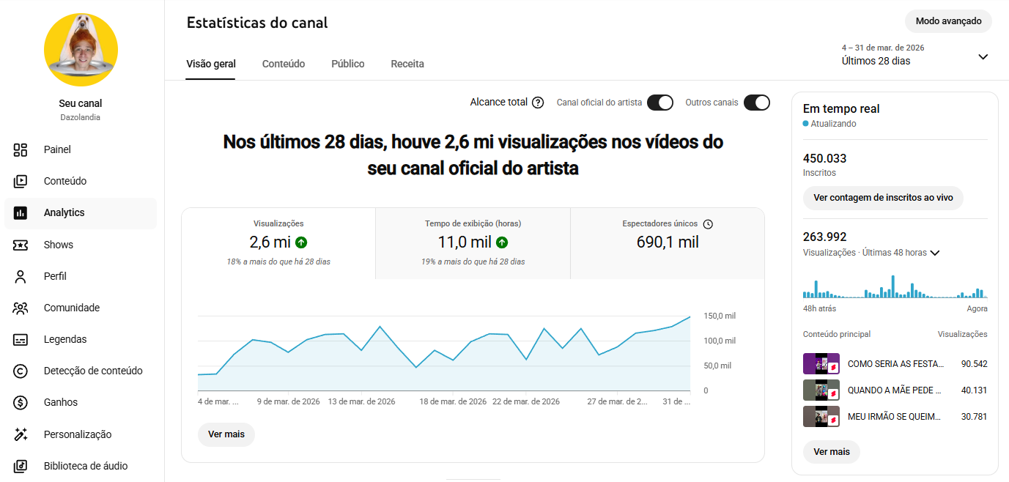This screenshot has height=482, width=1009.
Task: Click the MEU IRMÃO SE QUEIM... title
Action: 894,417
